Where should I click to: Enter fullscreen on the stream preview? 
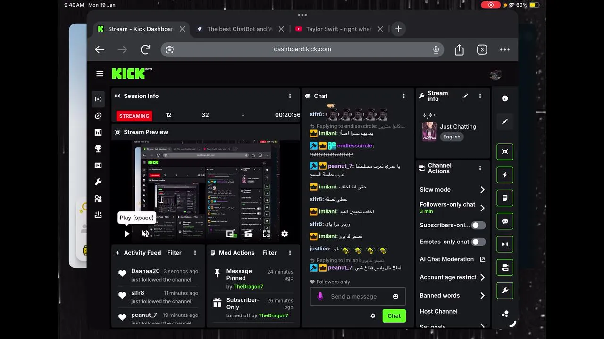point(266,234)
